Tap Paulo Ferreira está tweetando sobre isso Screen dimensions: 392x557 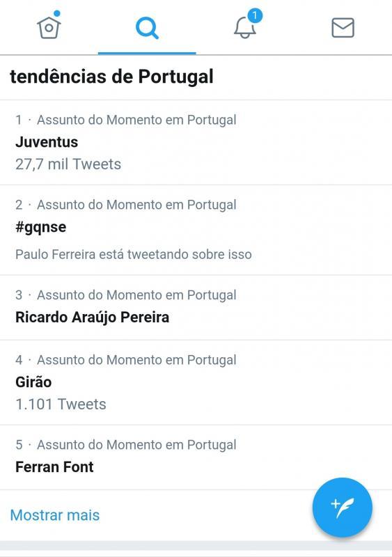point(134,254)
